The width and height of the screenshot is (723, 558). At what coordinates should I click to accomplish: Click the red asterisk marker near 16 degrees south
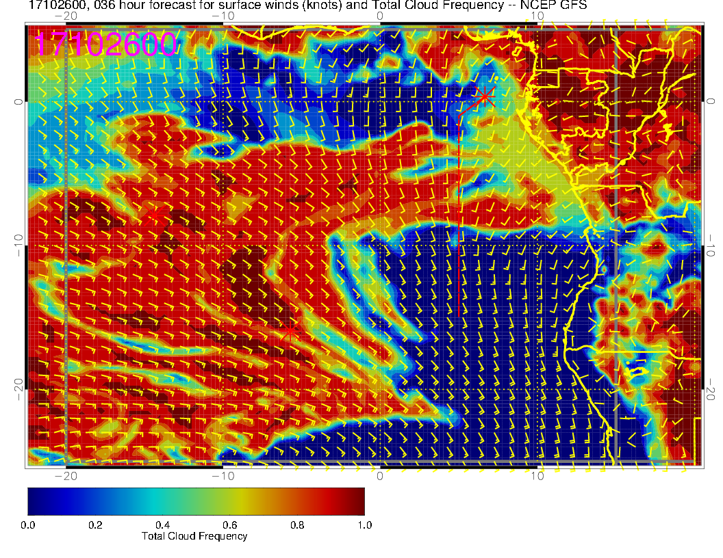[x=290, y=333]
